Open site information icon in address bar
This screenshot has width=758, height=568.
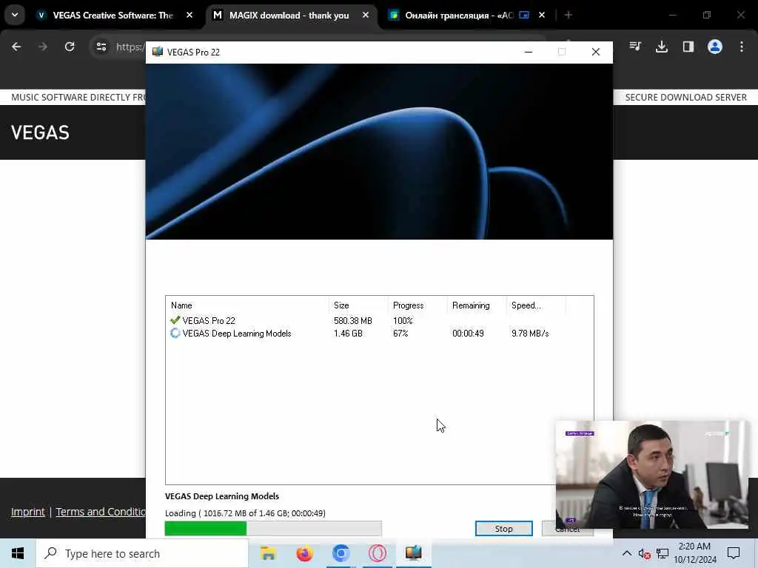pyautogui.click(x=101, y=47)
